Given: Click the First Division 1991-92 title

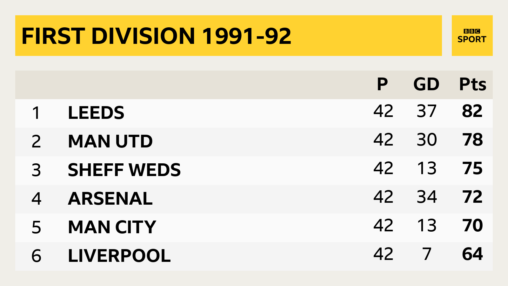Looking at the screenshot, I should [x=156, y=36].
